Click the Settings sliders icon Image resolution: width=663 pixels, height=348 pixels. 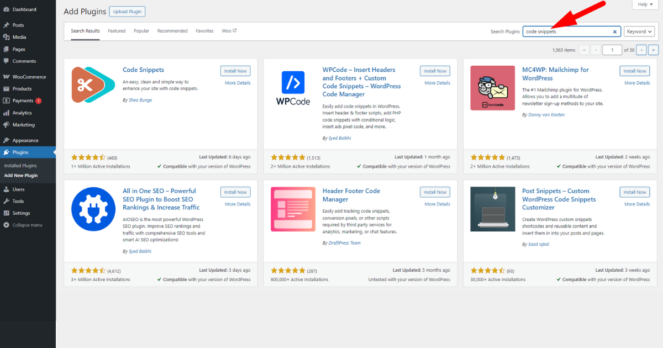6,213
